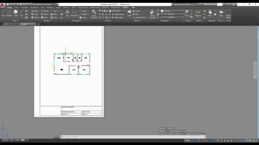Viewport: 259px width, 145px height.
Task: Click Match Layer button
Action: click(x=117, y=17)
